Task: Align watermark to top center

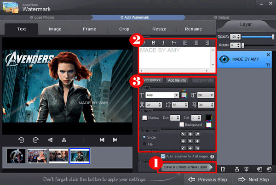Action: click(x=190, y=134)
